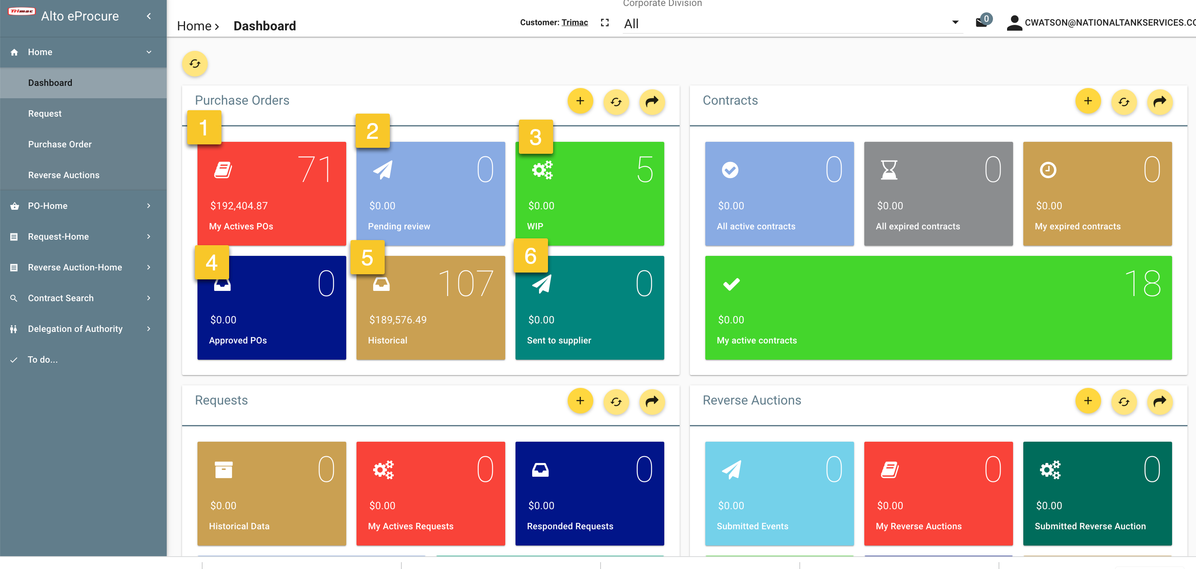Add a new Reverse Auction with plus icon
The width and height of the screenshot is (1196, 569).
pyautogui.click(x=1088, y=401)
